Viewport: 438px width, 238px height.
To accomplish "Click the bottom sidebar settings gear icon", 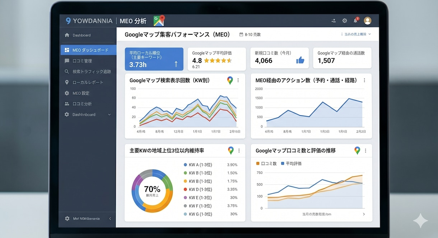I will 67,218.
